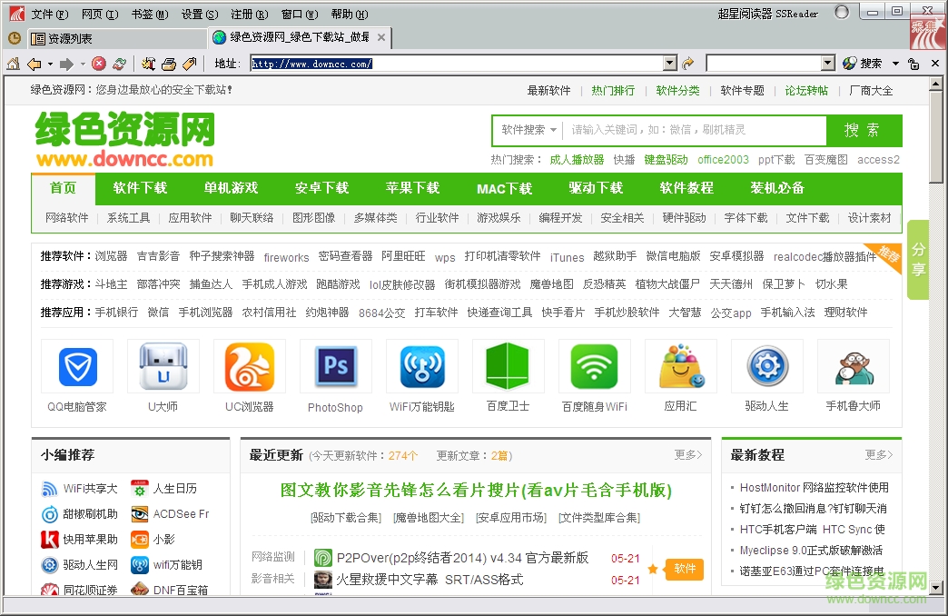Screen dimensions: 948x616
Task: Click the page's vertical scrollbar down arrow
Action: click(x=936, y=588)
